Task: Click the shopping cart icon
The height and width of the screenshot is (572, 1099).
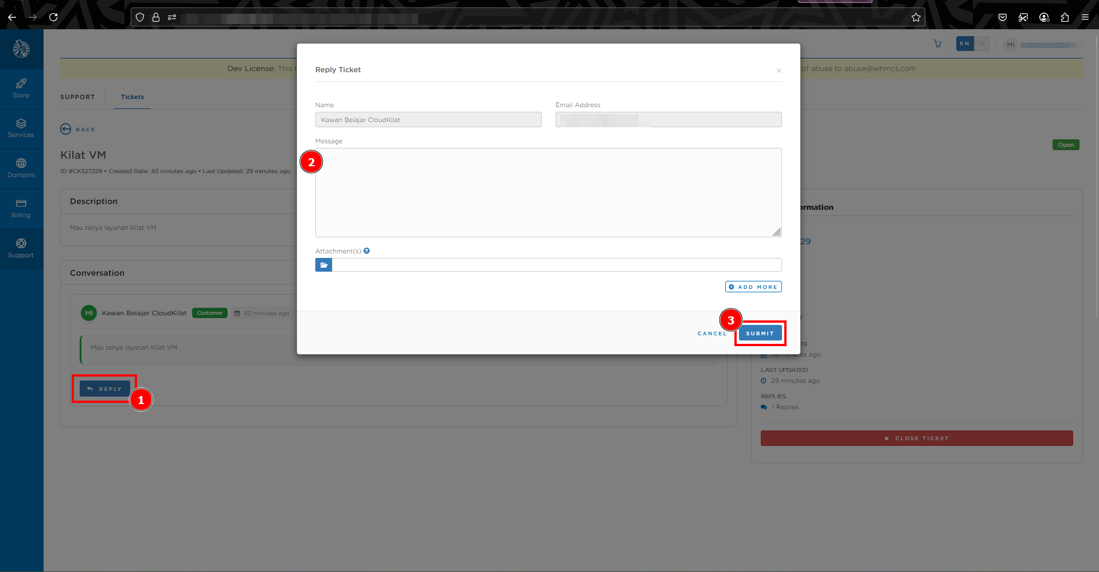Action: (x=937, y=44)
